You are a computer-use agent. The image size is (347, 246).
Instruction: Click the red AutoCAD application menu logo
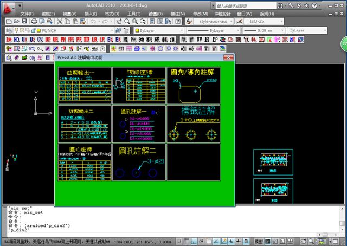(8, 8)
